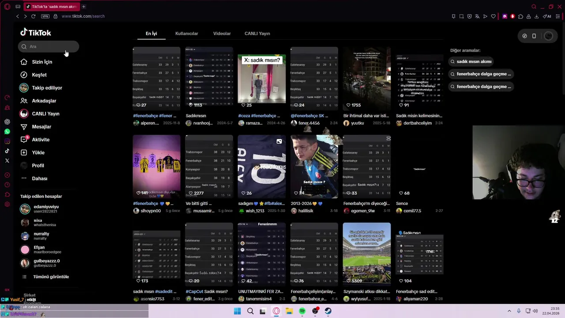Image resolution: width=565 pixels, height=318 pixels.
Task: Open the Yükle upload page
Action: point(32,152)
